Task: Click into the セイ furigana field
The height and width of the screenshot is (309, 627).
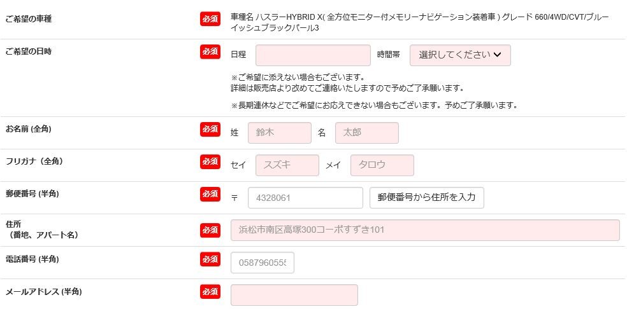Action: pos(287,165)
